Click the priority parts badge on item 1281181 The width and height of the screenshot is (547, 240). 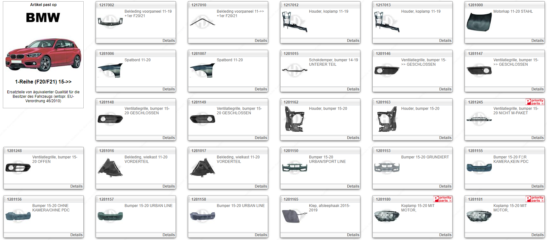pyautogui.click(x=535, y=199)
